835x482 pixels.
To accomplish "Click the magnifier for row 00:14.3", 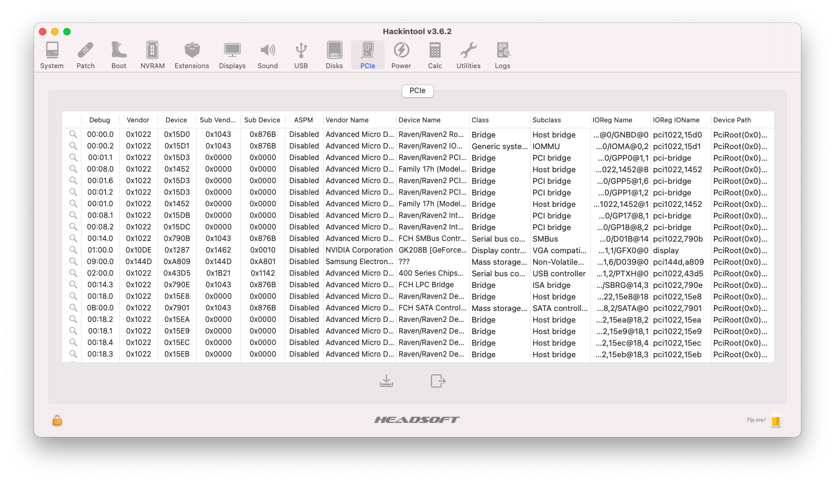I will point(73,285).
